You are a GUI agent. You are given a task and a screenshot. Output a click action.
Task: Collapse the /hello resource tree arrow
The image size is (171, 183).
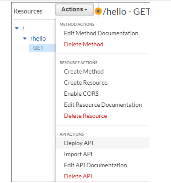(25, 38)
